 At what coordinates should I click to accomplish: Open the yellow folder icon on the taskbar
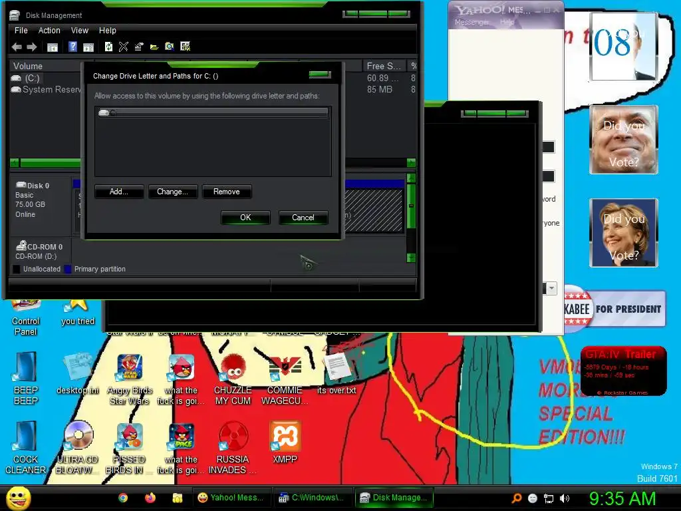click(177, 498)
